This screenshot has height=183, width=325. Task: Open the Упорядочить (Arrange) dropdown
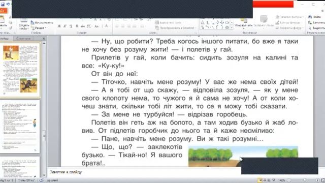point(244,23)
